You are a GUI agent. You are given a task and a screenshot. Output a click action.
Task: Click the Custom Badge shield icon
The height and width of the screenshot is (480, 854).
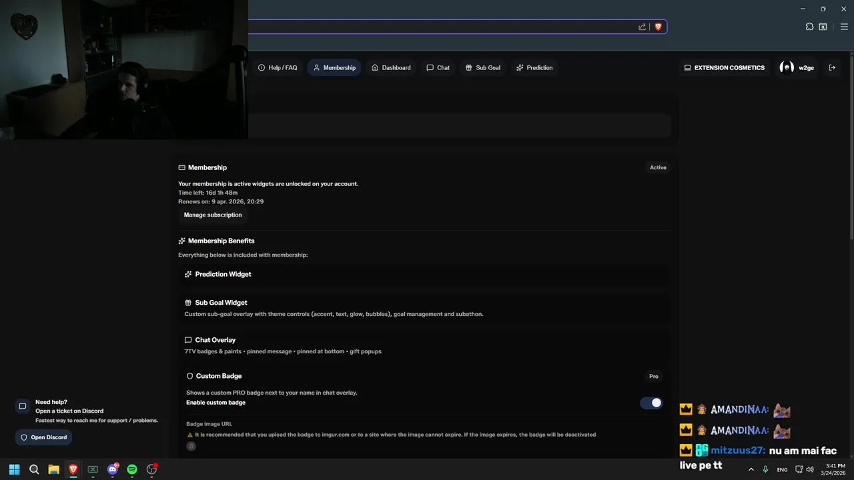(189, 376)
